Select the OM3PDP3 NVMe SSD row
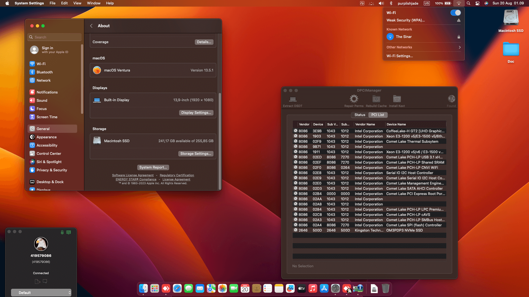Screen dimensions: 529x297 [x=369, y=230]
